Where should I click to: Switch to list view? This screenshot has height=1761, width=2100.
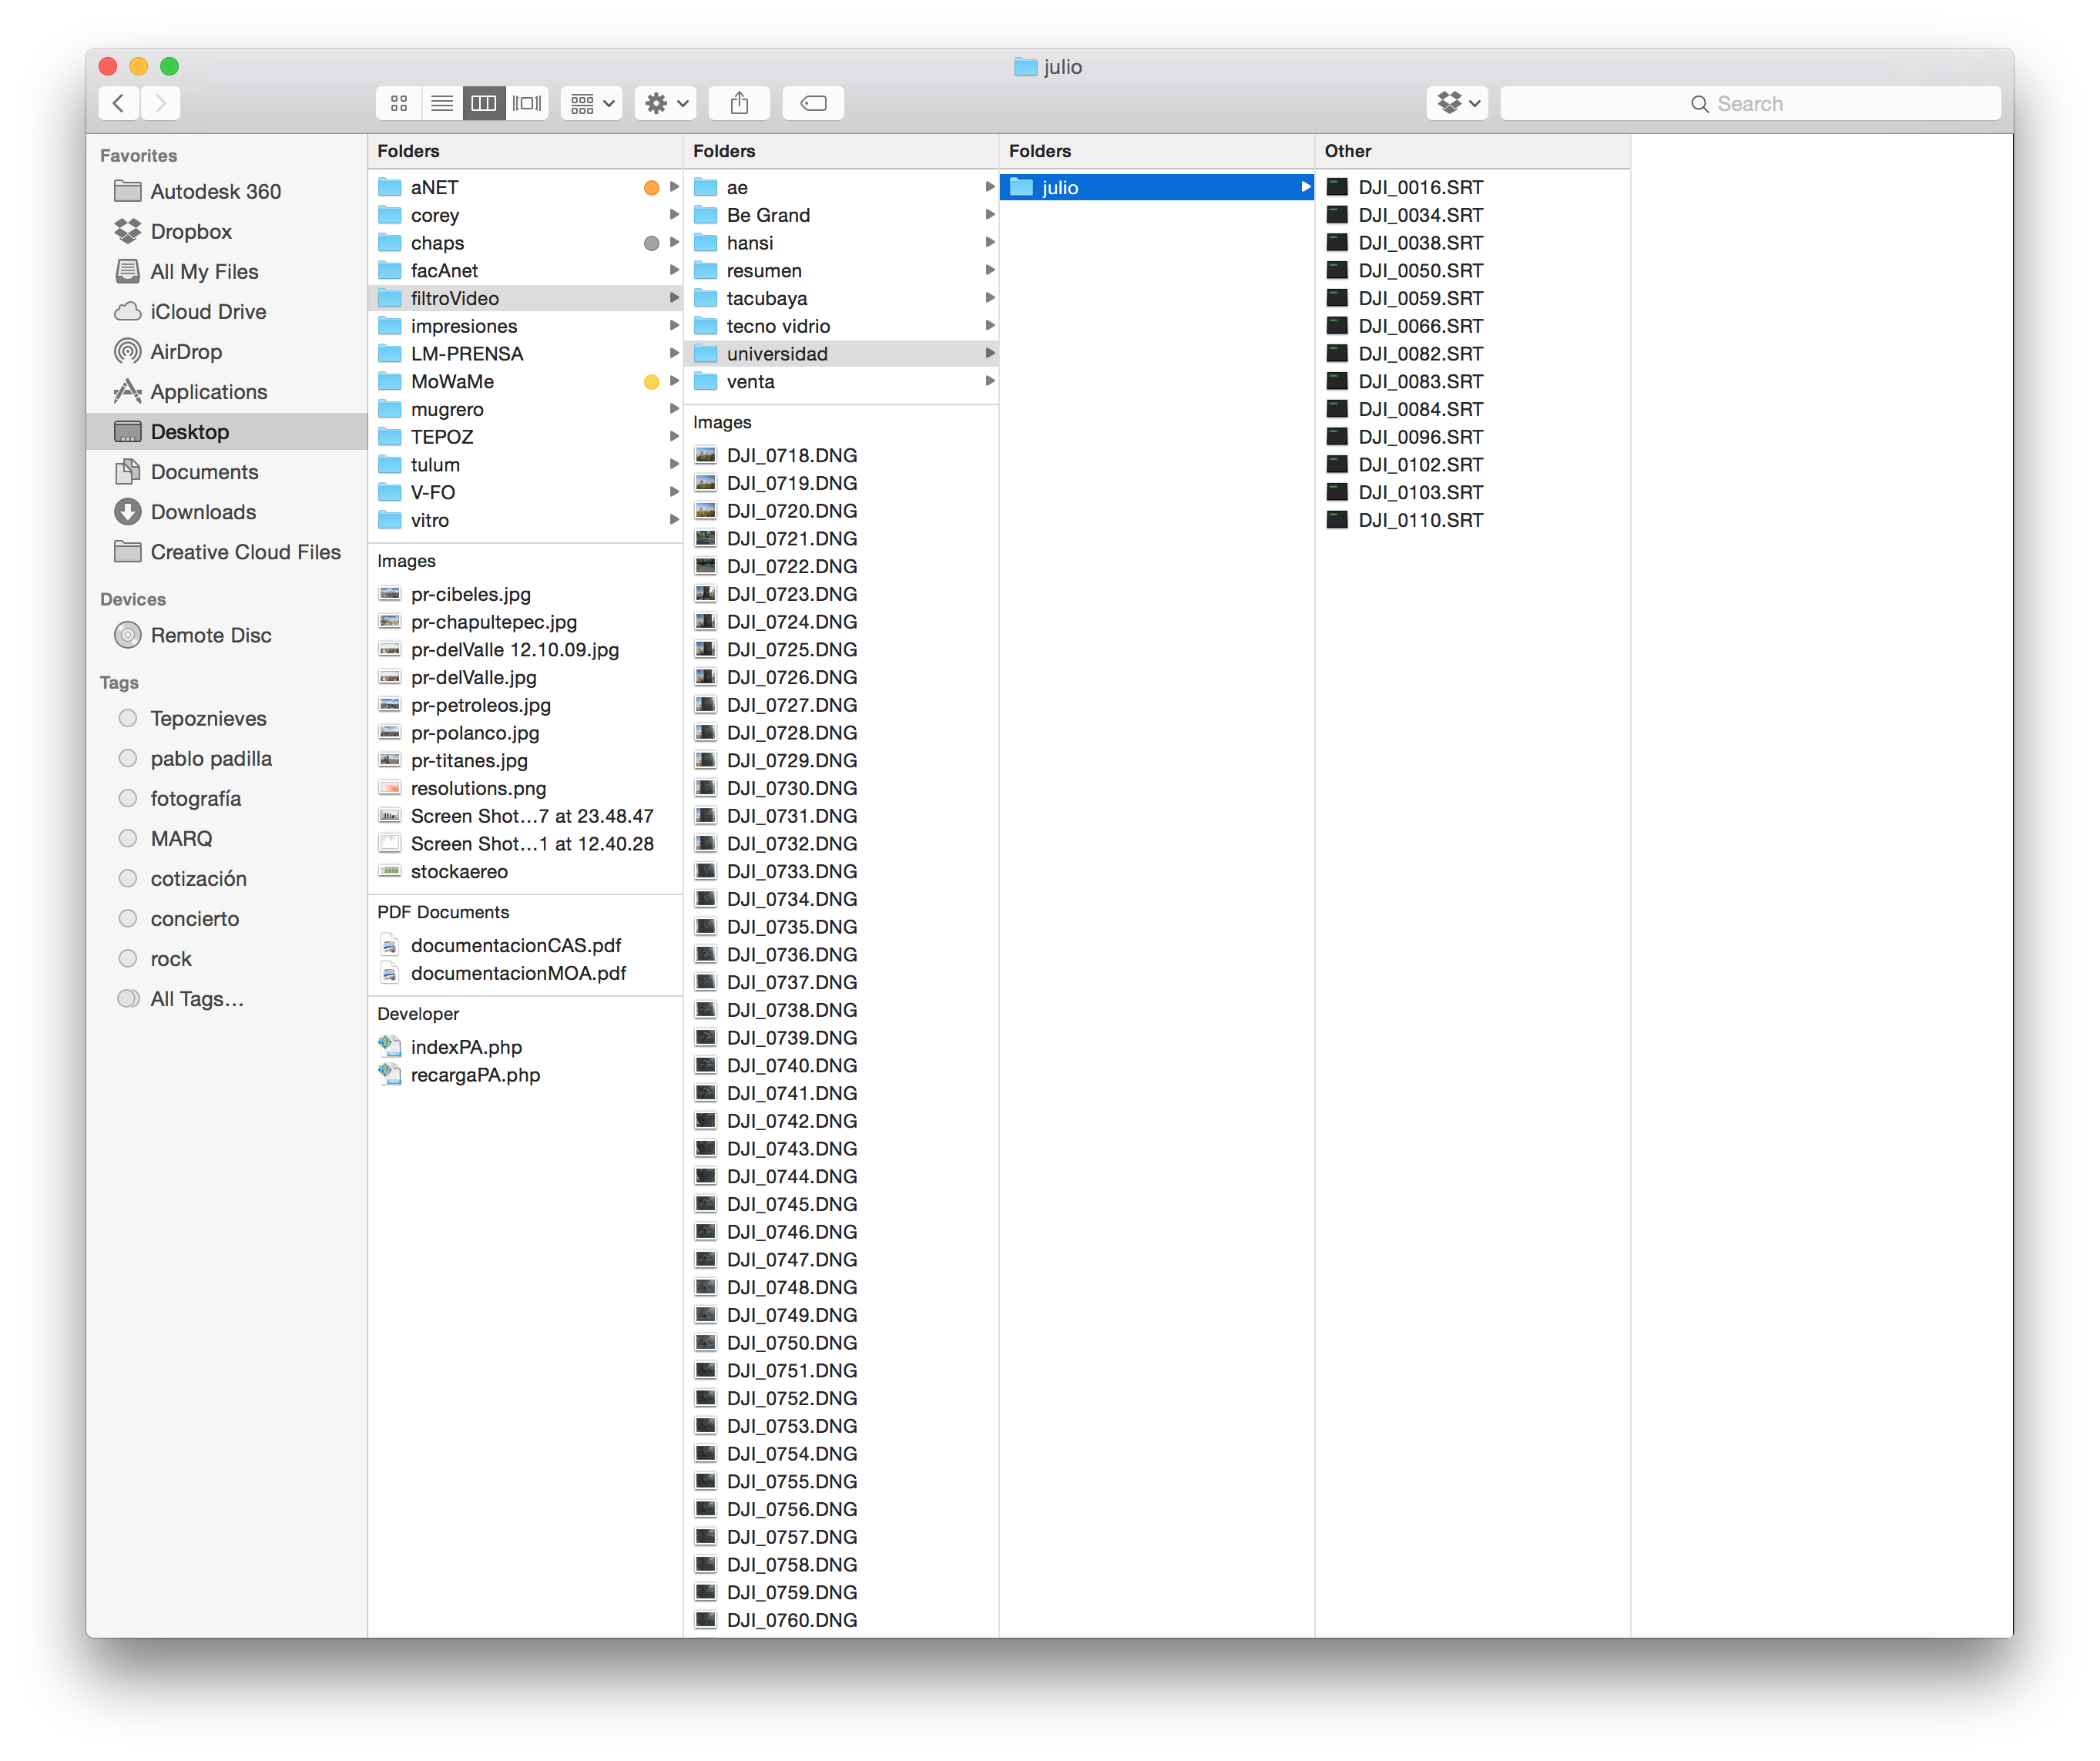pyautogui.click(x=441, y=103)
